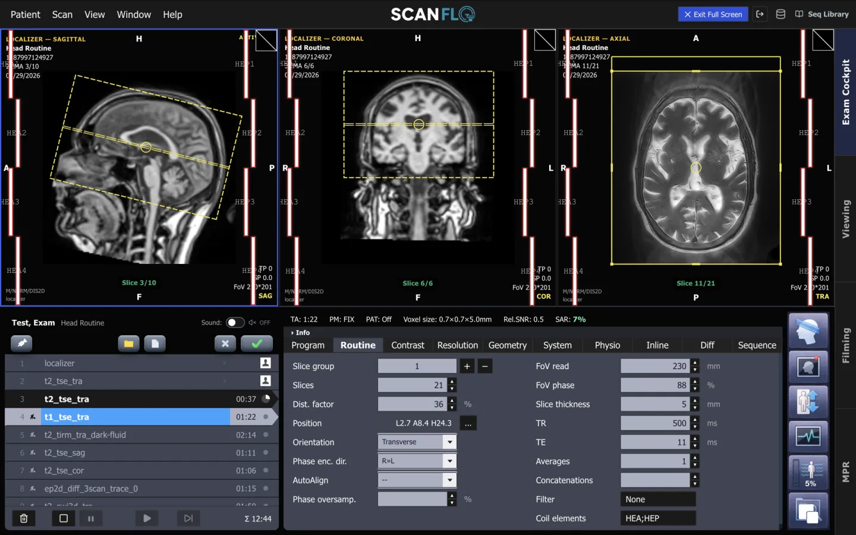The image size is (856, 535).
Task: Open the patient table positioning icon
Action: [x=808, y=401]
